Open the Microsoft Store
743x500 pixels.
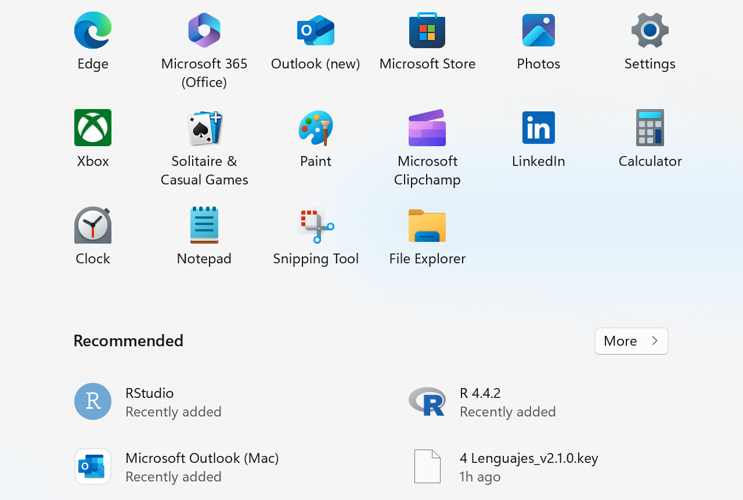427,31
